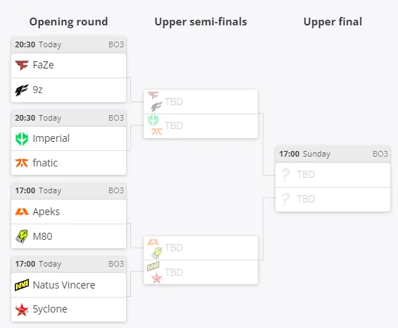This screenshot has height=328, width=398.
Task: Click the 9z team logo
Action: click(x=22, y=90)
